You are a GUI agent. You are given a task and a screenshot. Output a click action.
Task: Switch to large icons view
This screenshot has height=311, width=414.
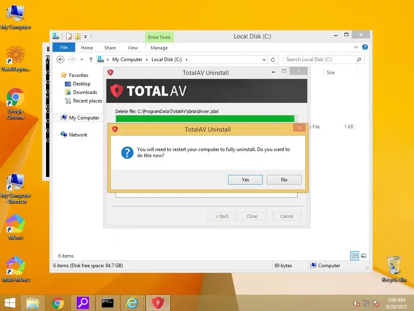pyautogui.click(x=363, y=256)
